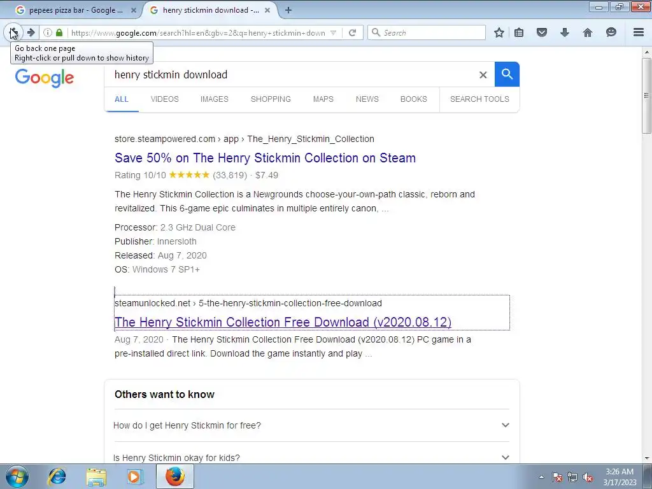
Task: Open the Windows Start menu
Action: pyautogui.click(x=17, y=476)
